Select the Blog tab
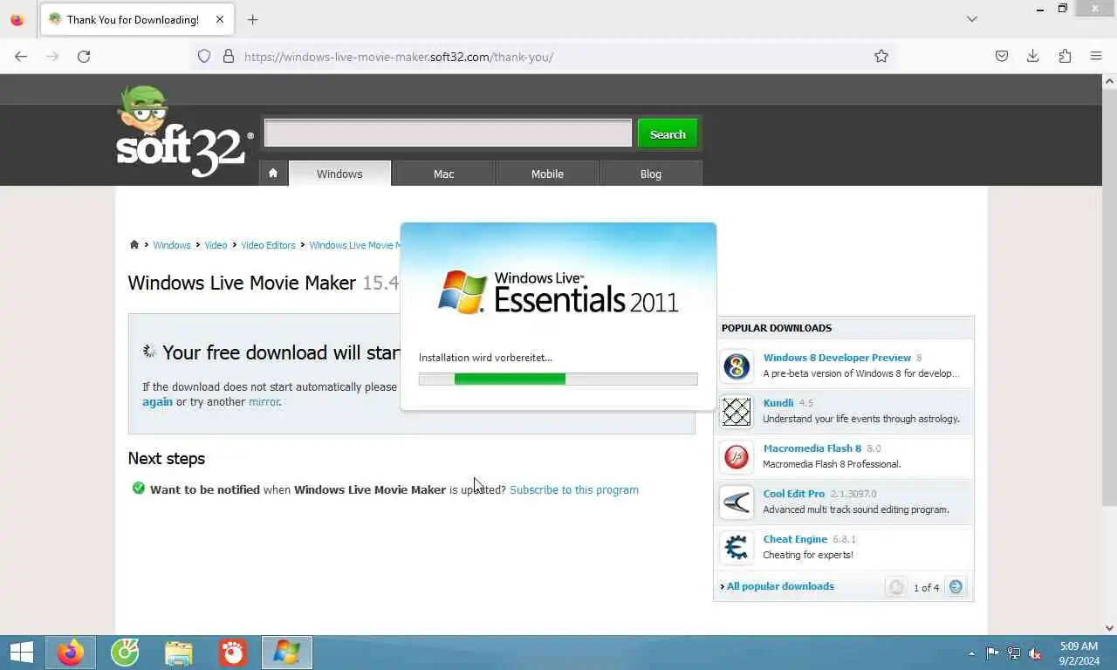The image size is (1117, 670). (651, 174)
